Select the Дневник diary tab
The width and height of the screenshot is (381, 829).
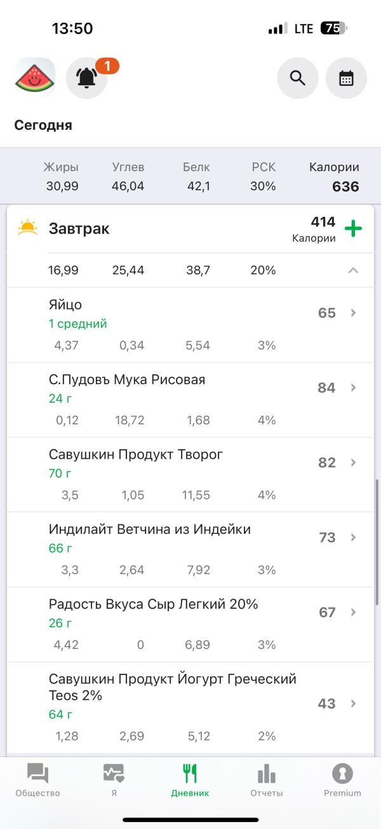[x=190, y=780]
